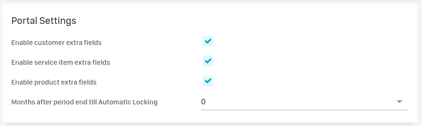Click the "Enable service item extra fields" label

coord(60,62)
